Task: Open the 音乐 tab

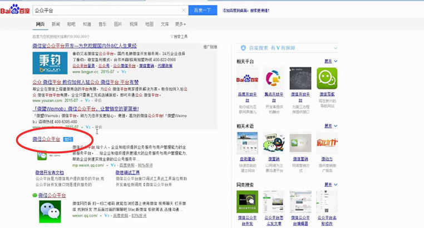Action: pyautogui.click(x=102, y=24)
